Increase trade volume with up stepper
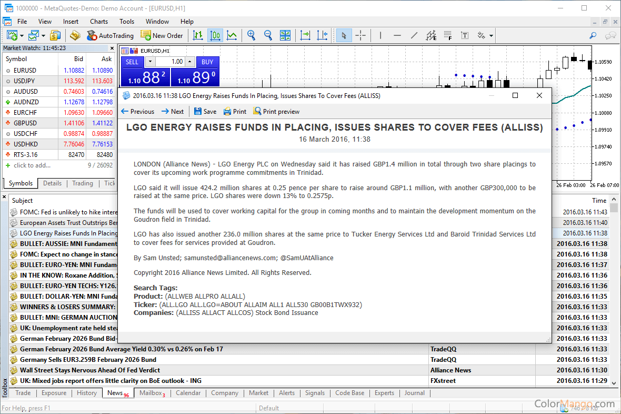Image resolution: width=621 pixels, height=414 pixels. [190, 62]
